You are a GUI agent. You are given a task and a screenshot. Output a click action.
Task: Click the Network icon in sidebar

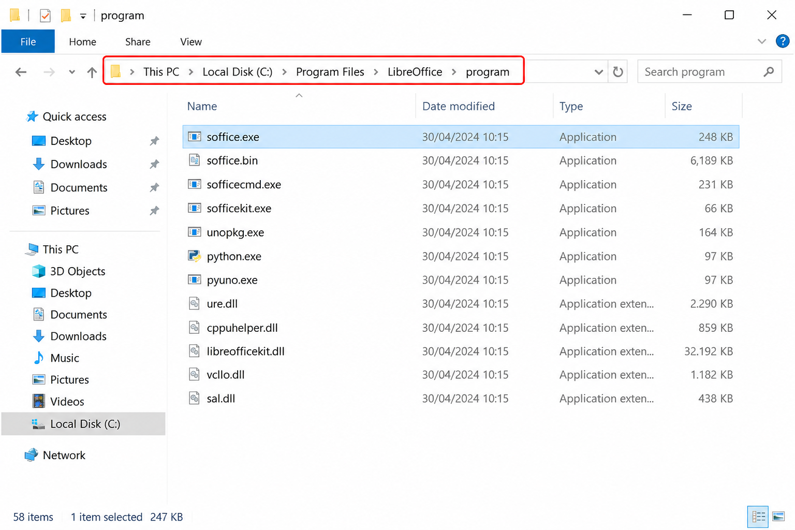click(x=31, y=455)
